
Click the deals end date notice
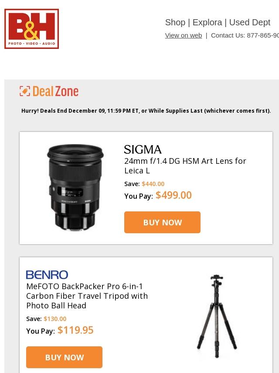pos(146,111)
